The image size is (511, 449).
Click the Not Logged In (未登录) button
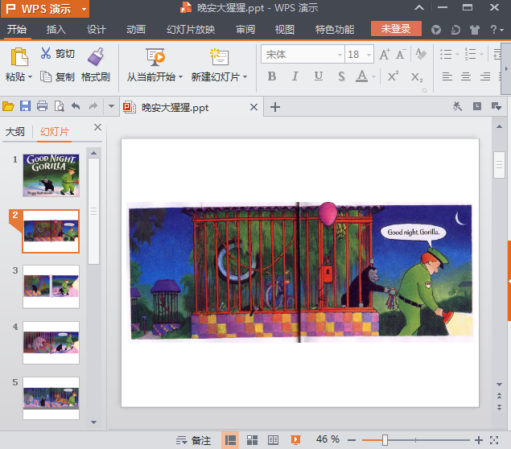pyautogui.click(x=396, y=29)
